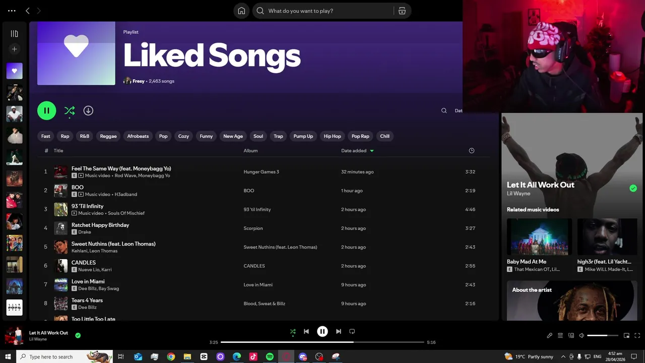Viewport: 645px width, 363px height.
Task: Open the play queue
Action: (560, 335)
